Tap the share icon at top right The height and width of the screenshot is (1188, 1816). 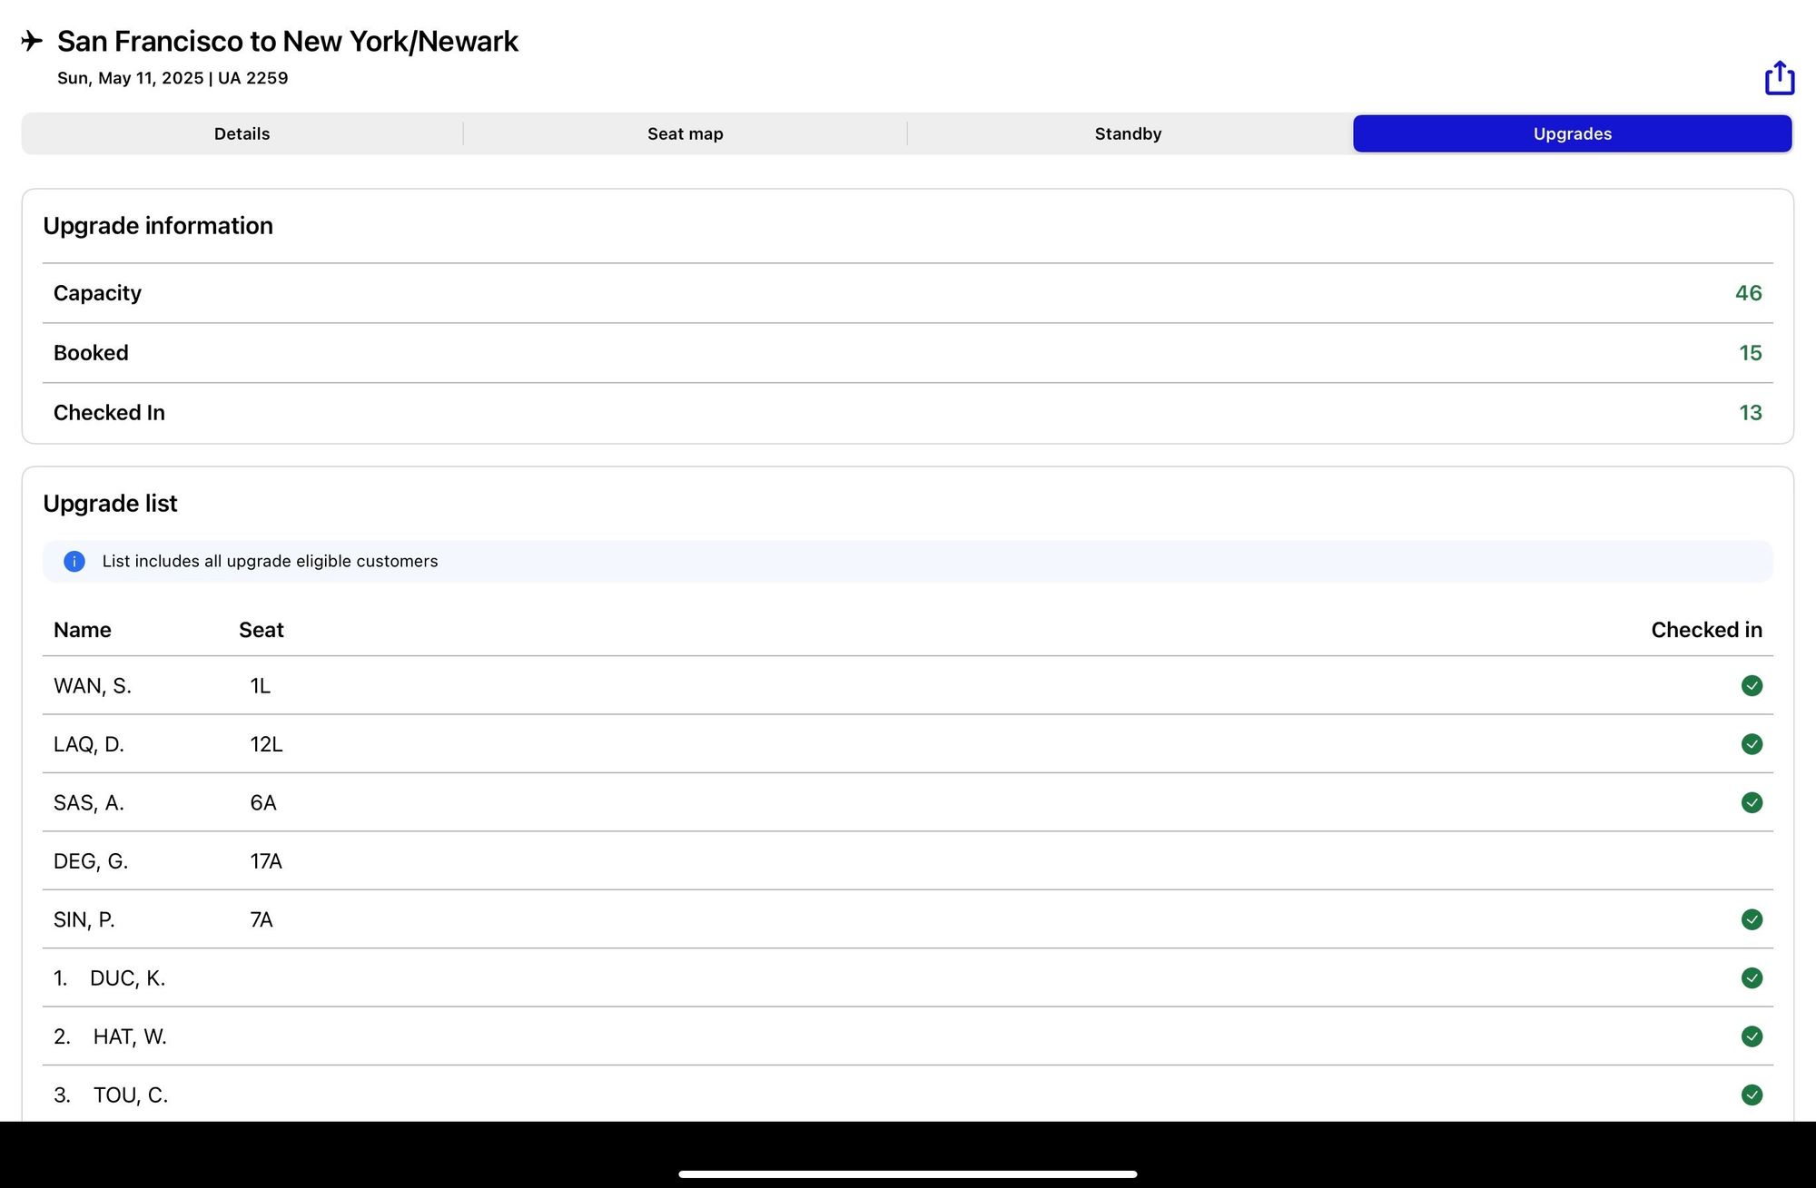point(1780,78)
